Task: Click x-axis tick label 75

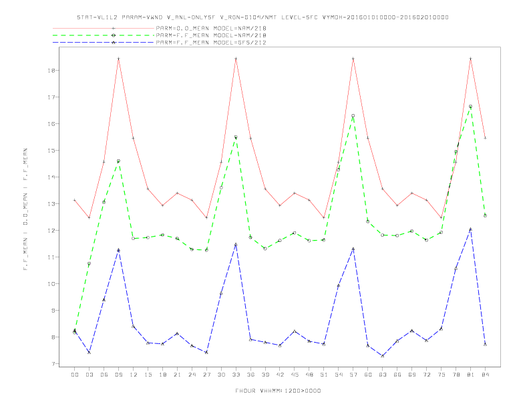Action: point(442,375)
